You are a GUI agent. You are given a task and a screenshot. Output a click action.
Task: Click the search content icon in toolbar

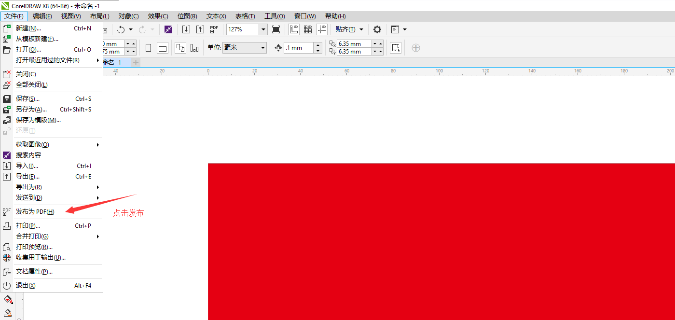coord(168,29)
